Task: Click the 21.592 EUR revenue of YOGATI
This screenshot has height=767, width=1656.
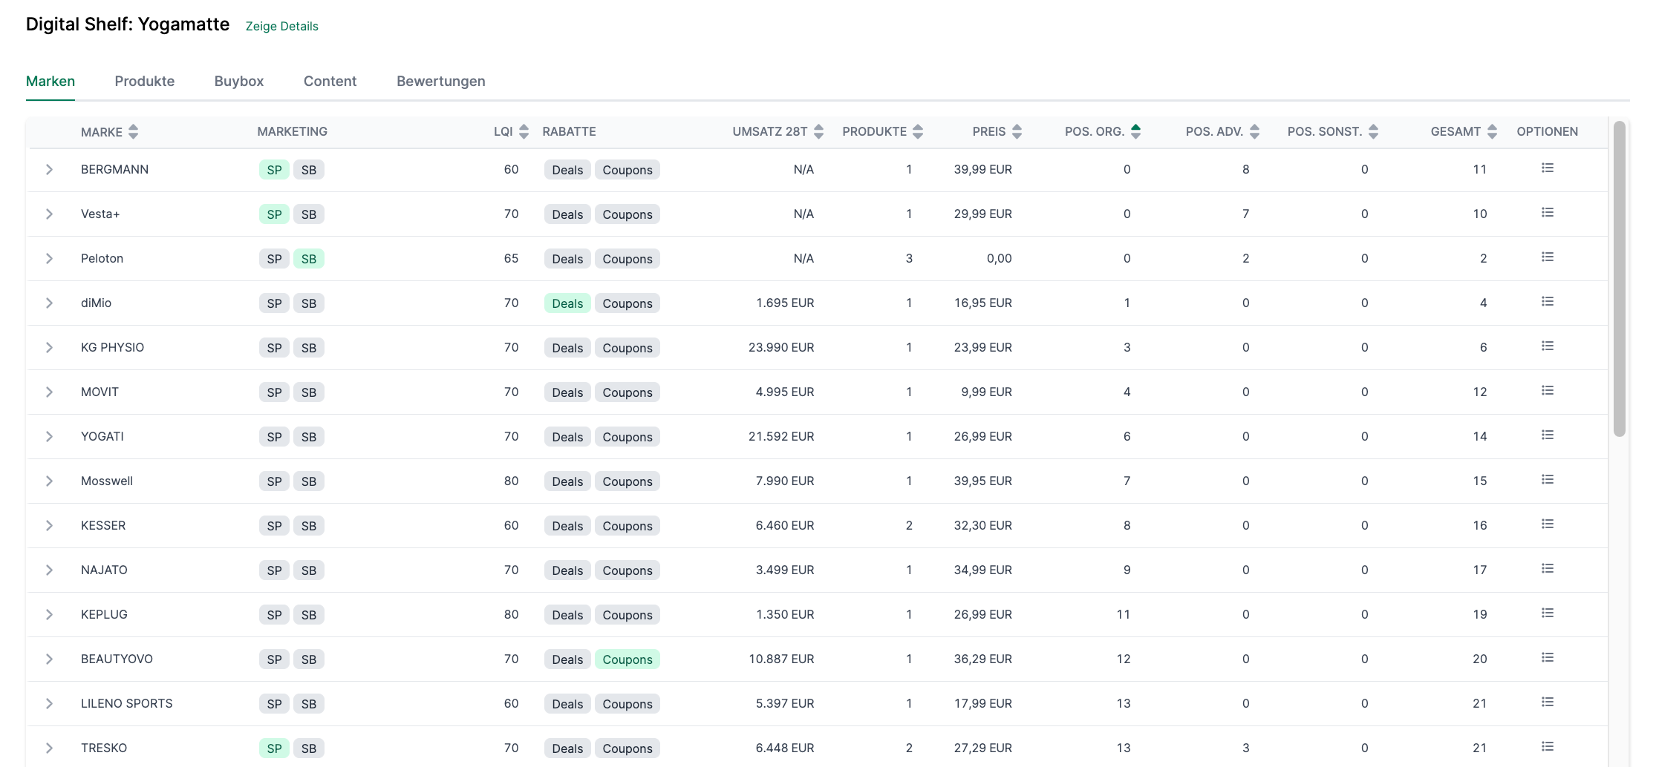Action: [781, 436]
